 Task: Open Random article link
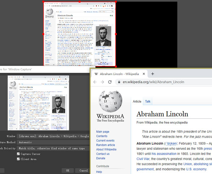(x=106, y=145)
